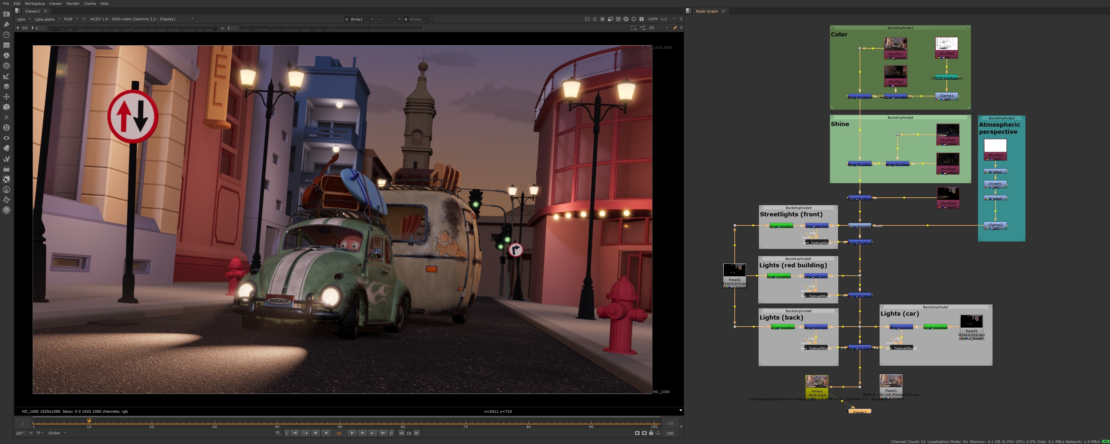
Task: Pause viewer updates with pause icon
Action: click(641, 19)
